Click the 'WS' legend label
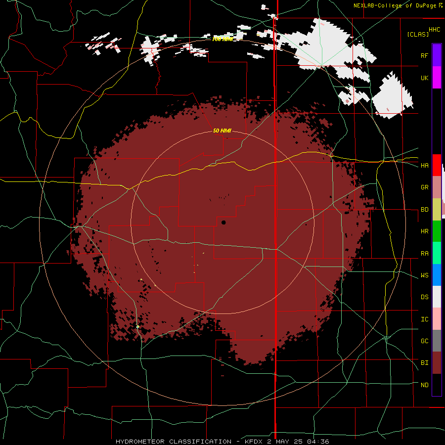The height and width of the screenshot is (445, 445). click(424, 275)
